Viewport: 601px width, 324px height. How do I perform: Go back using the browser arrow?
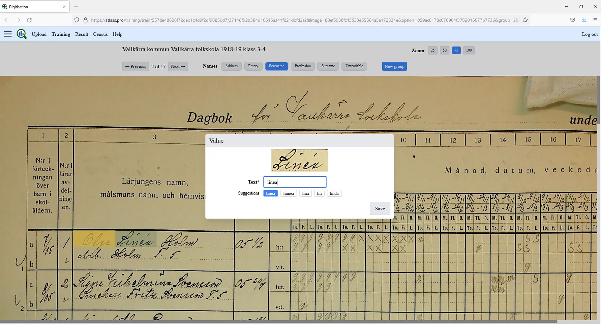pos(6,20)
